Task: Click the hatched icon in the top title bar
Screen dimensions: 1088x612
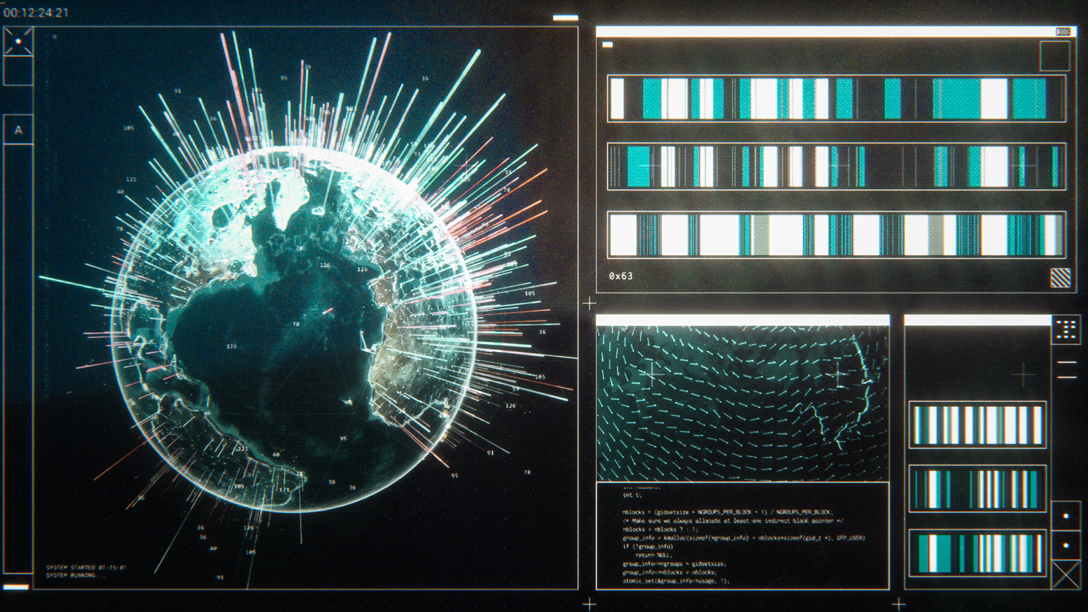Action: pos(1063,32)
